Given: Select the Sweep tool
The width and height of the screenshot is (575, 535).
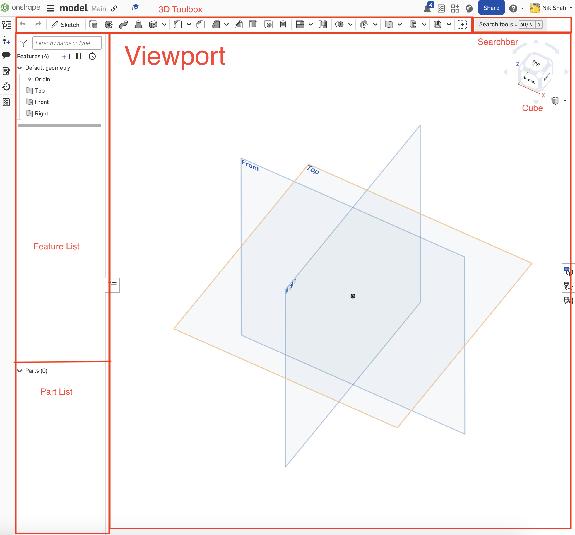Looking at the screenshot, I should [x=124, y=25].
